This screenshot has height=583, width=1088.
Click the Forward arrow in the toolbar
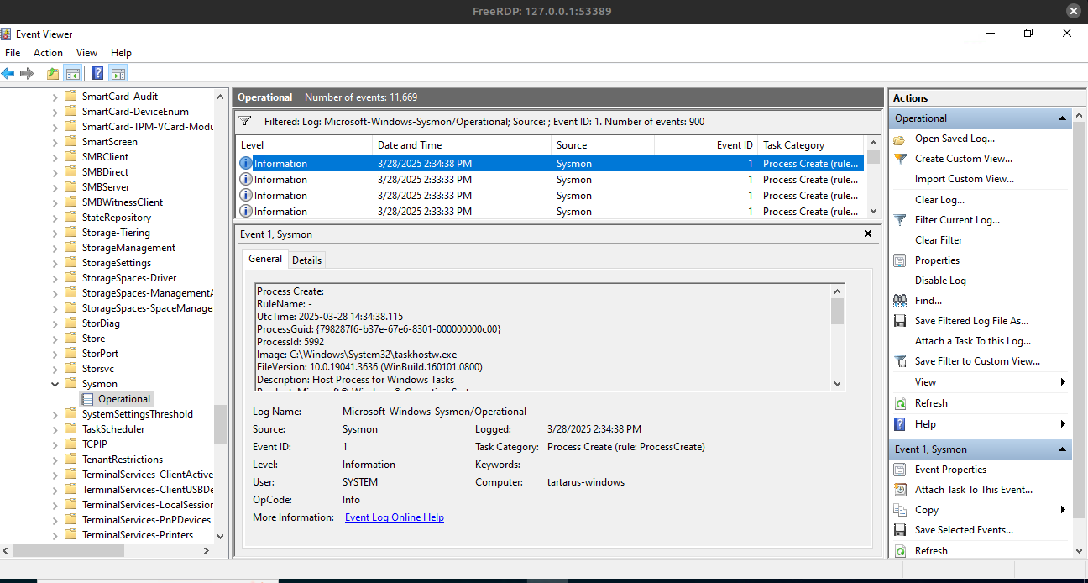pos(27,74)
